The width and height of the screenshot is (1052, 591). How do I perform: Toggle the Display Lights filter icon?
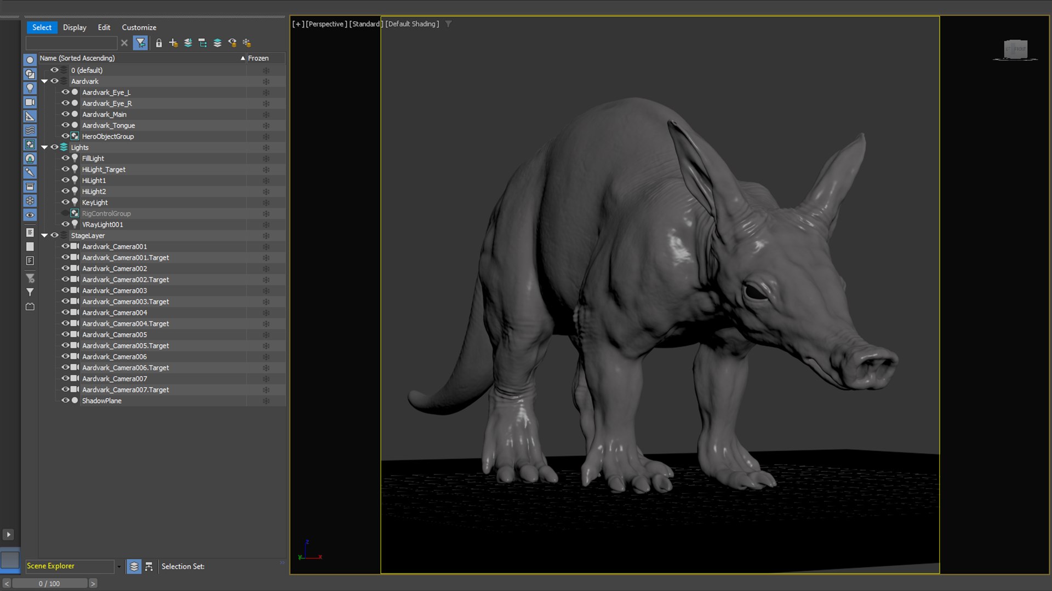pyautogui.click(x=30, y=88)
